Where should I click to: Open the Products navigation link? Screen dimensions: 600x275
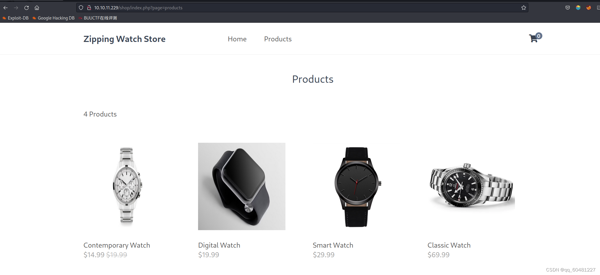(278, 39)
